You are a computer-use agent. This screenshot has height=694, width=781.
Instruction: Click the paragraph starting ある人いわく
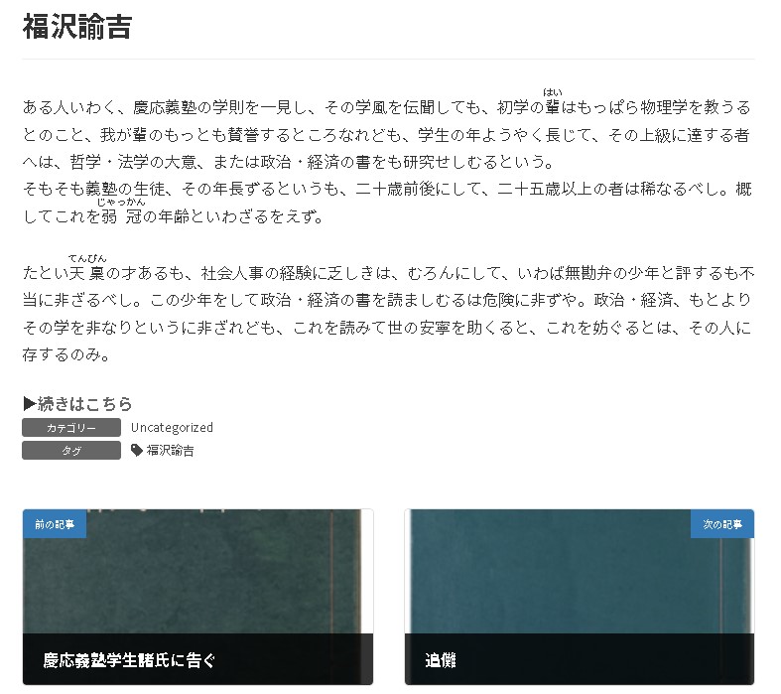(x=387, y=135)
